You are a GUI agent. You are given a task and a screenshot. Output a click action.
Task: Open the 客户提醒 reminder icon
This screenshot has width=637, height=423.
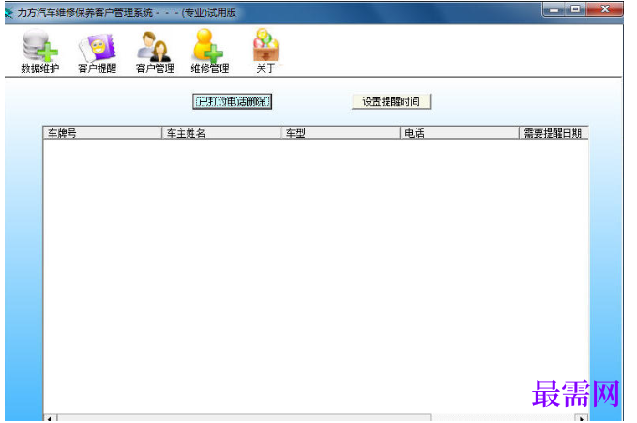(x=97, y=53)
